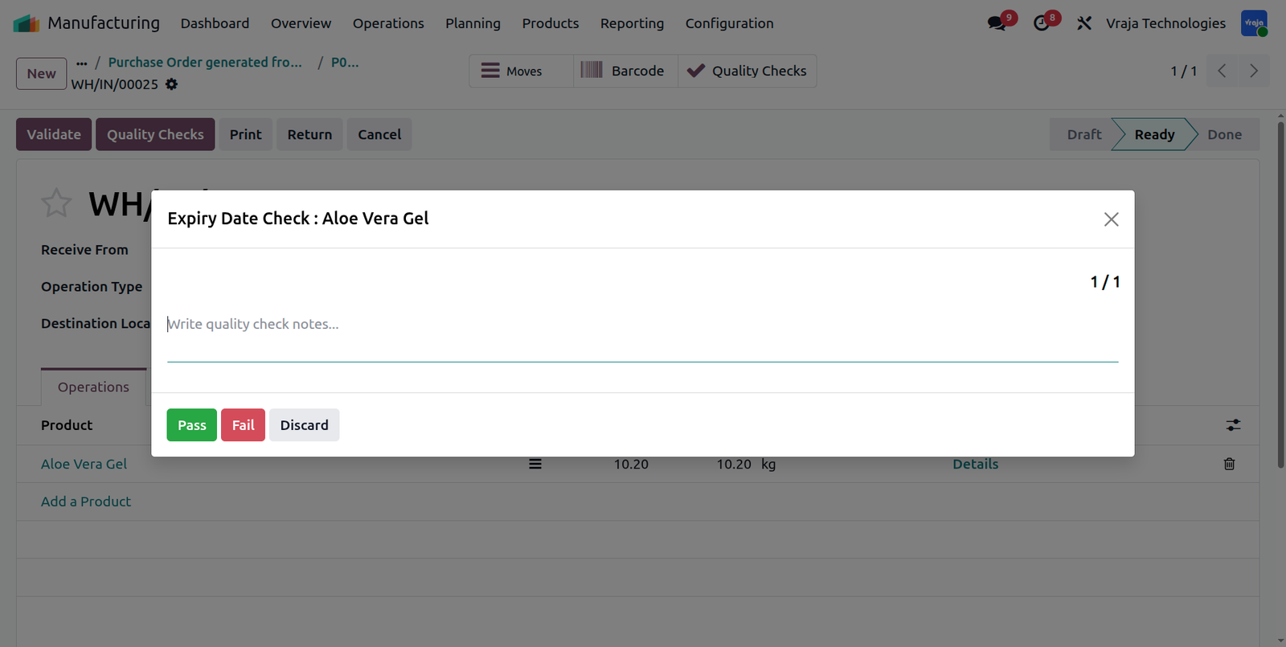
Task: Click the Return button
Action: tap(309, 134)
